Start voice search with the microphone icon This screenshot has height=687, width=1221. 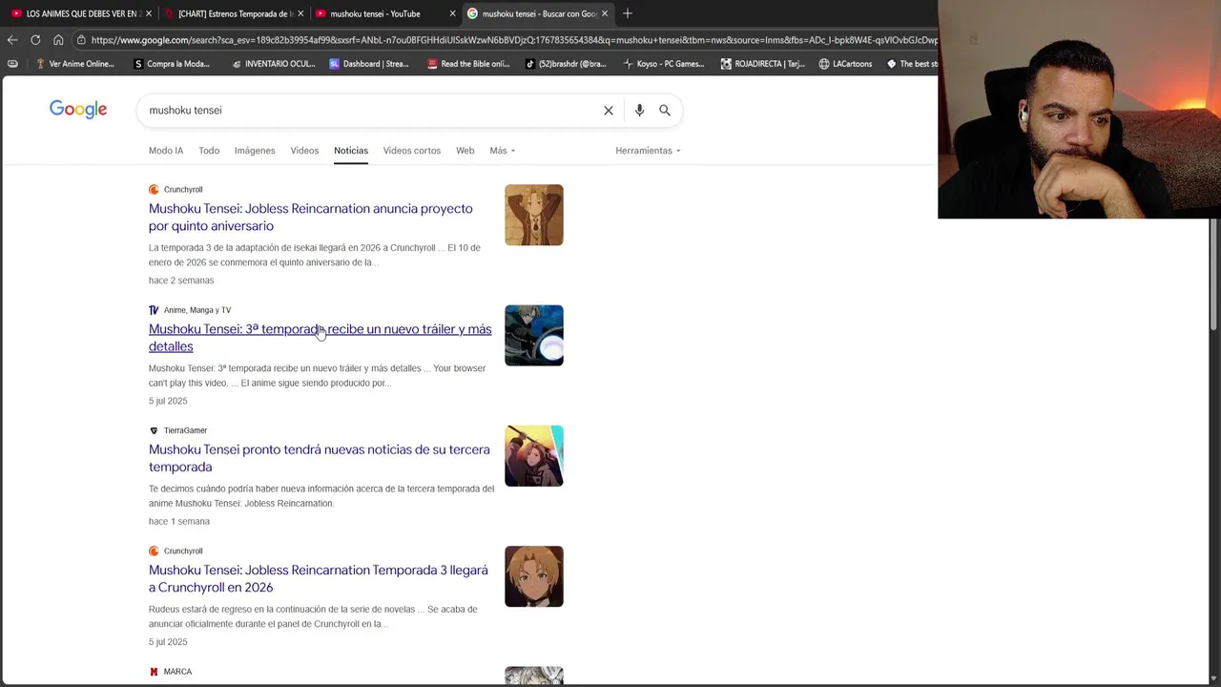639,111
